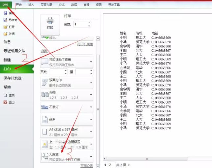
Task: Expand the 无缩放 scaling dropdown
Action: pyautogui.click(x=91, y=156)
